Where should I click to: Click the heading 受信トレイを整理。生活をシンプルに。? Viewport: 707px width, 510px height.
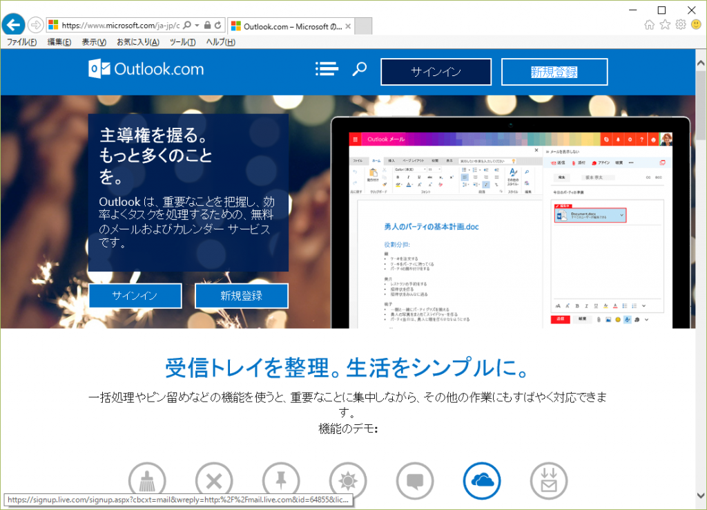[x=348, y=368]
